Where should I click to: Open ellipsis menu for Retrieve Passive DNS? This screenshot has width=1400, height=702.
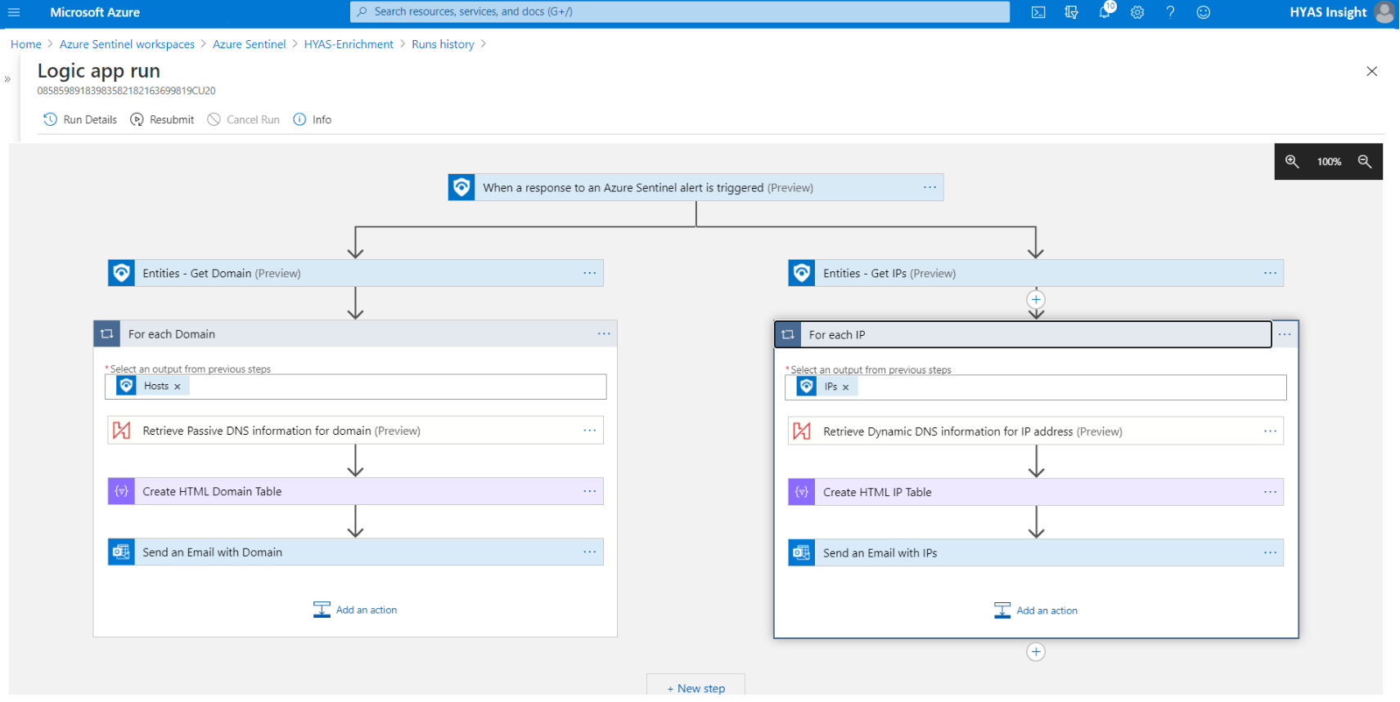click(x=589, y=431)
